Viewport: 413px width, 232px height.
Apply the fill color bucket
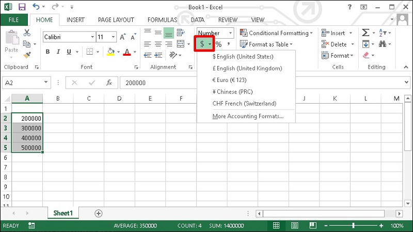(x=111, y=52)
